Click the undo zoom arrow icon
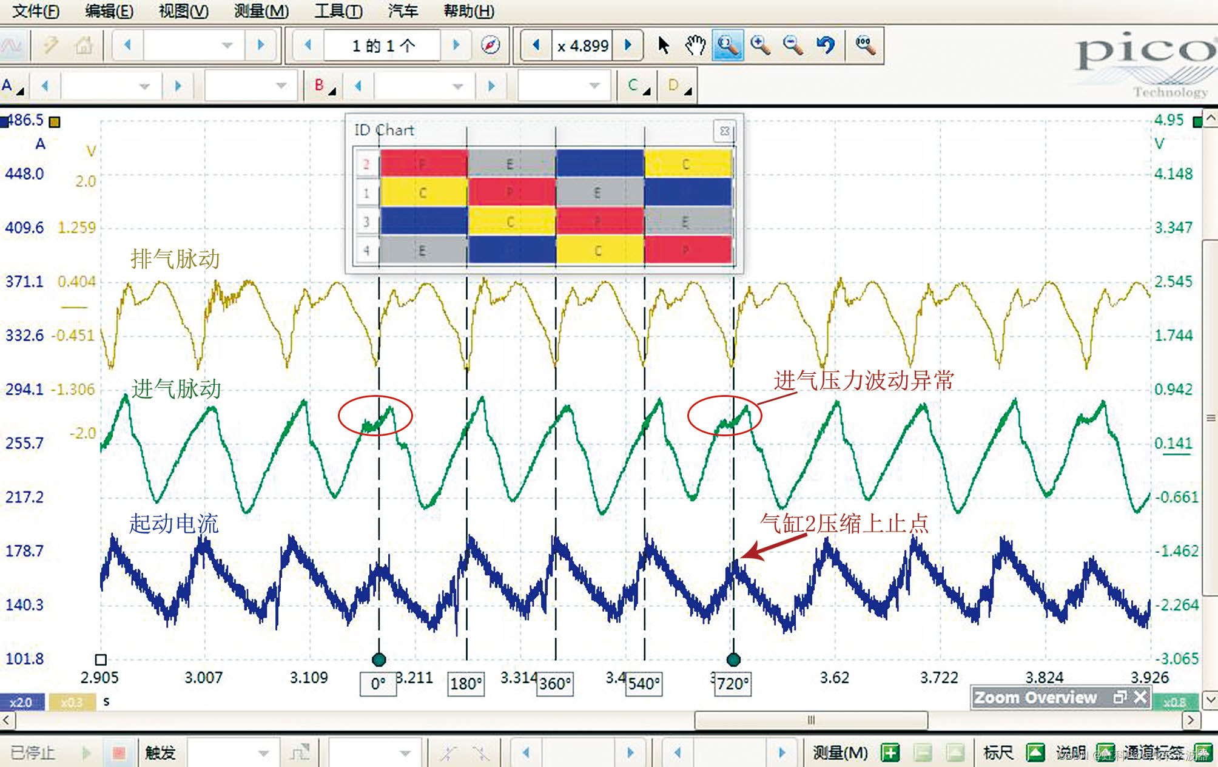1218x767 pixels. point(826,45)
